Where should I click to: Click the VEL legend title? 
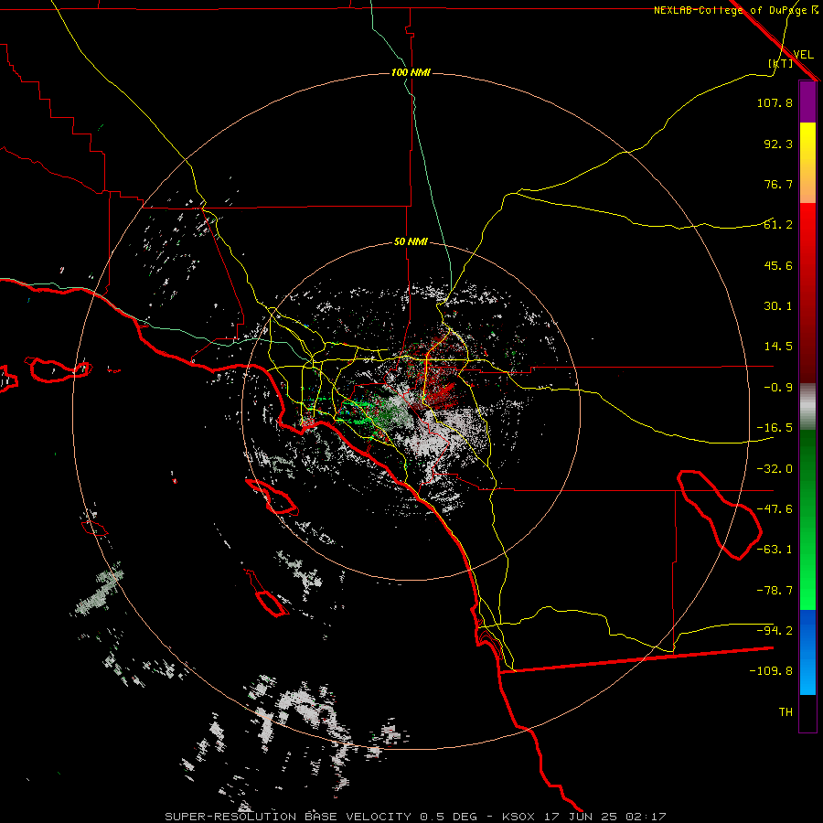tap(803, 55)
